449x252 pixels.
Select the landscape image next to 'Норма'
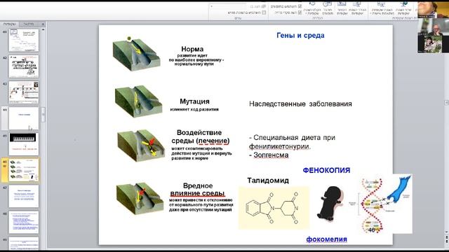click(x=136, y=54)
